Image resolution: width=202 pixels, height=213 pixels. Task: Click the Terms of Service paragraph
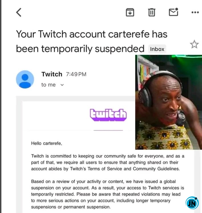pyautogui.click(x=108, y=162)
